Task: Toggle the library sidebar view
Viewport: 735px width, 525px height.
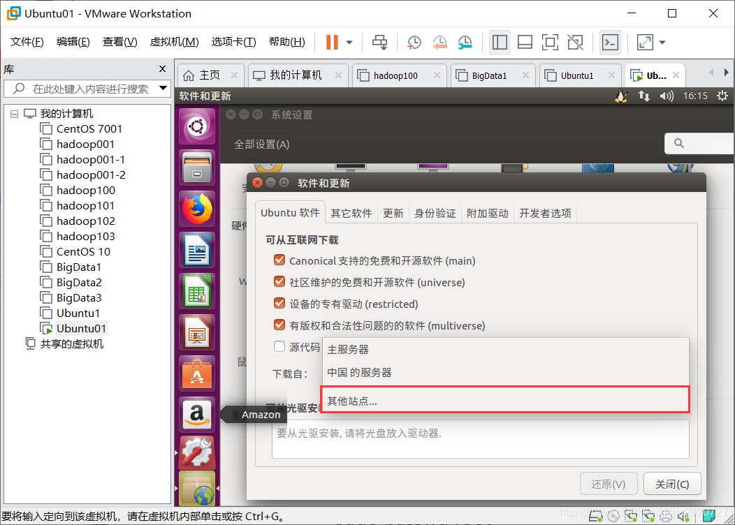Action: pyautogui.click(x=500, y=42)
